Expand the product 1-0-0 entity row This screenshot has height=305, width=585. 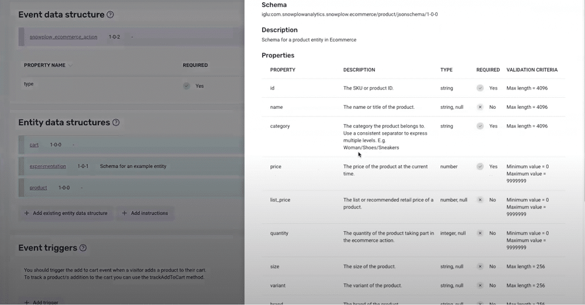point(131,188)
